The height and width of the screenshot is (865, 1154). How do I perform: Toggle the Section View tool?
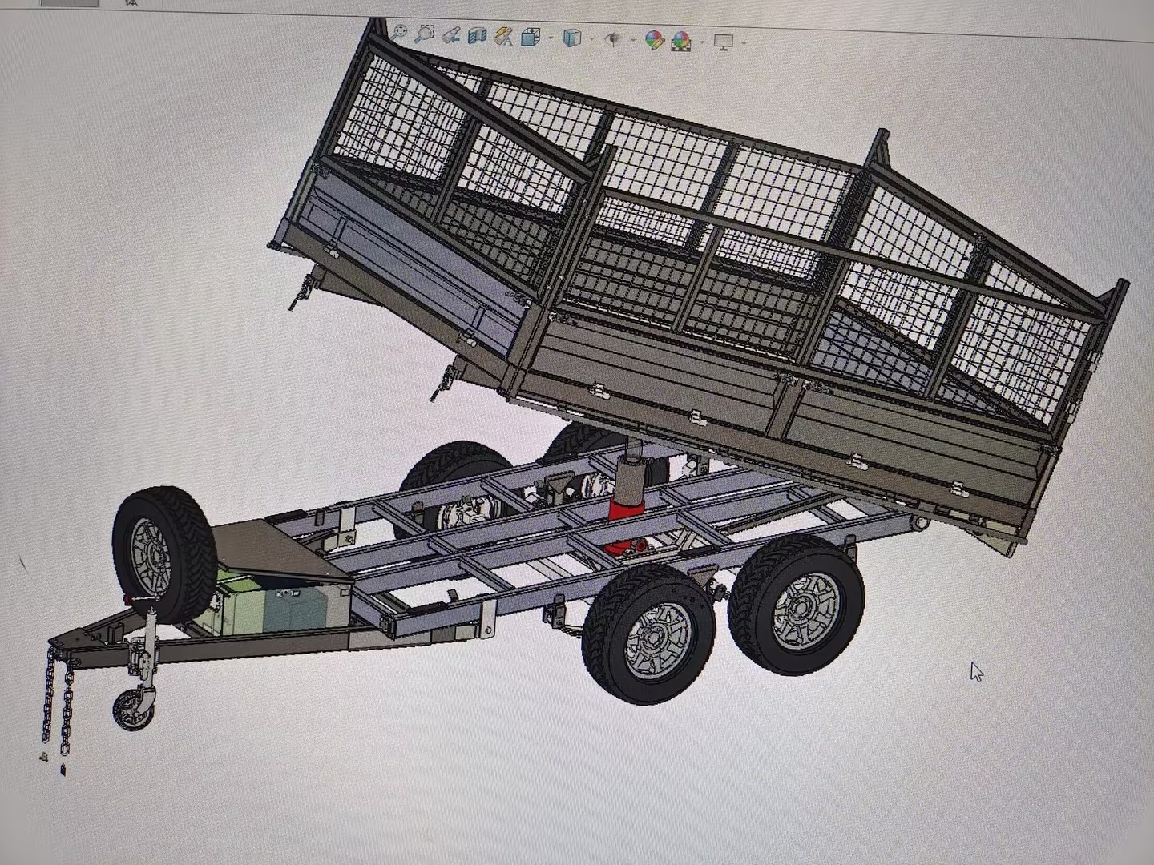(x=477, y=36)
